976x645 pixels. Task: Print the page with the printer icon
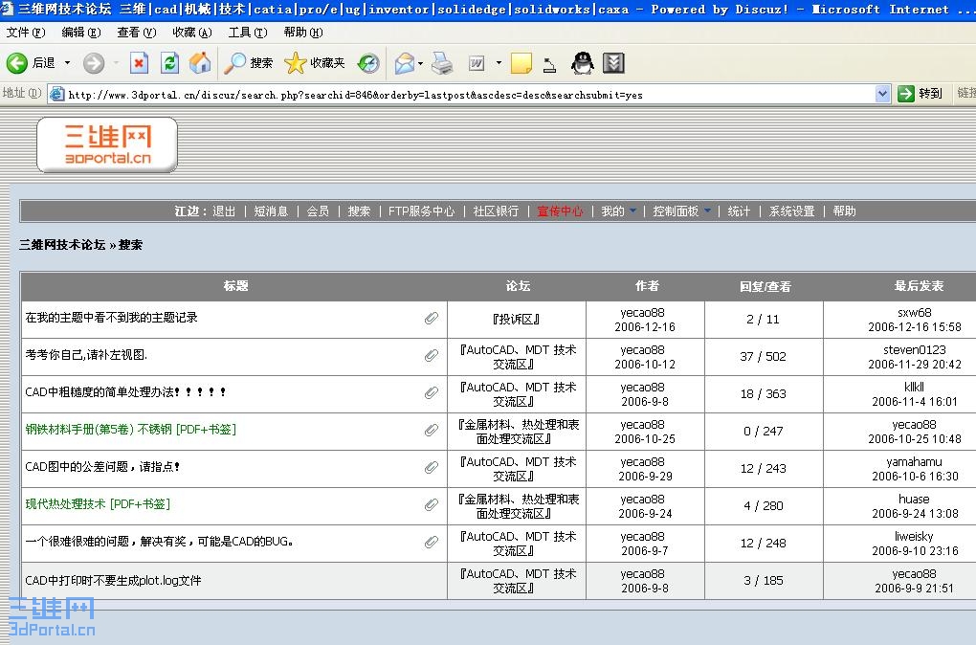pos(443,63)
